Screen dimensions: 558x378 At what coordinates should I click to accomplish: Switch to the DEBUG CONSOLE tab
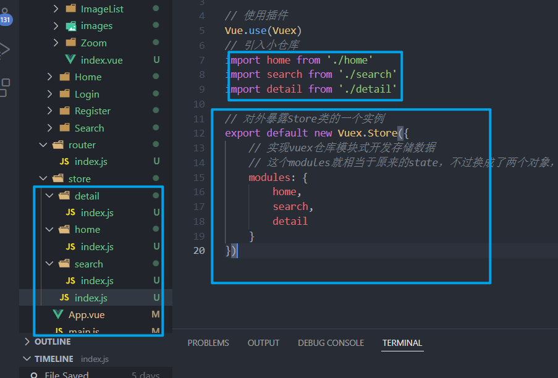tap(331, 343)
